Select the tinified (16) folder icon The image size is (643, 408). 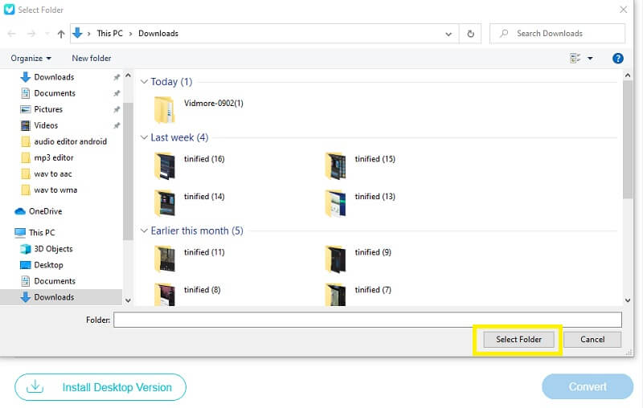(165, 164)
